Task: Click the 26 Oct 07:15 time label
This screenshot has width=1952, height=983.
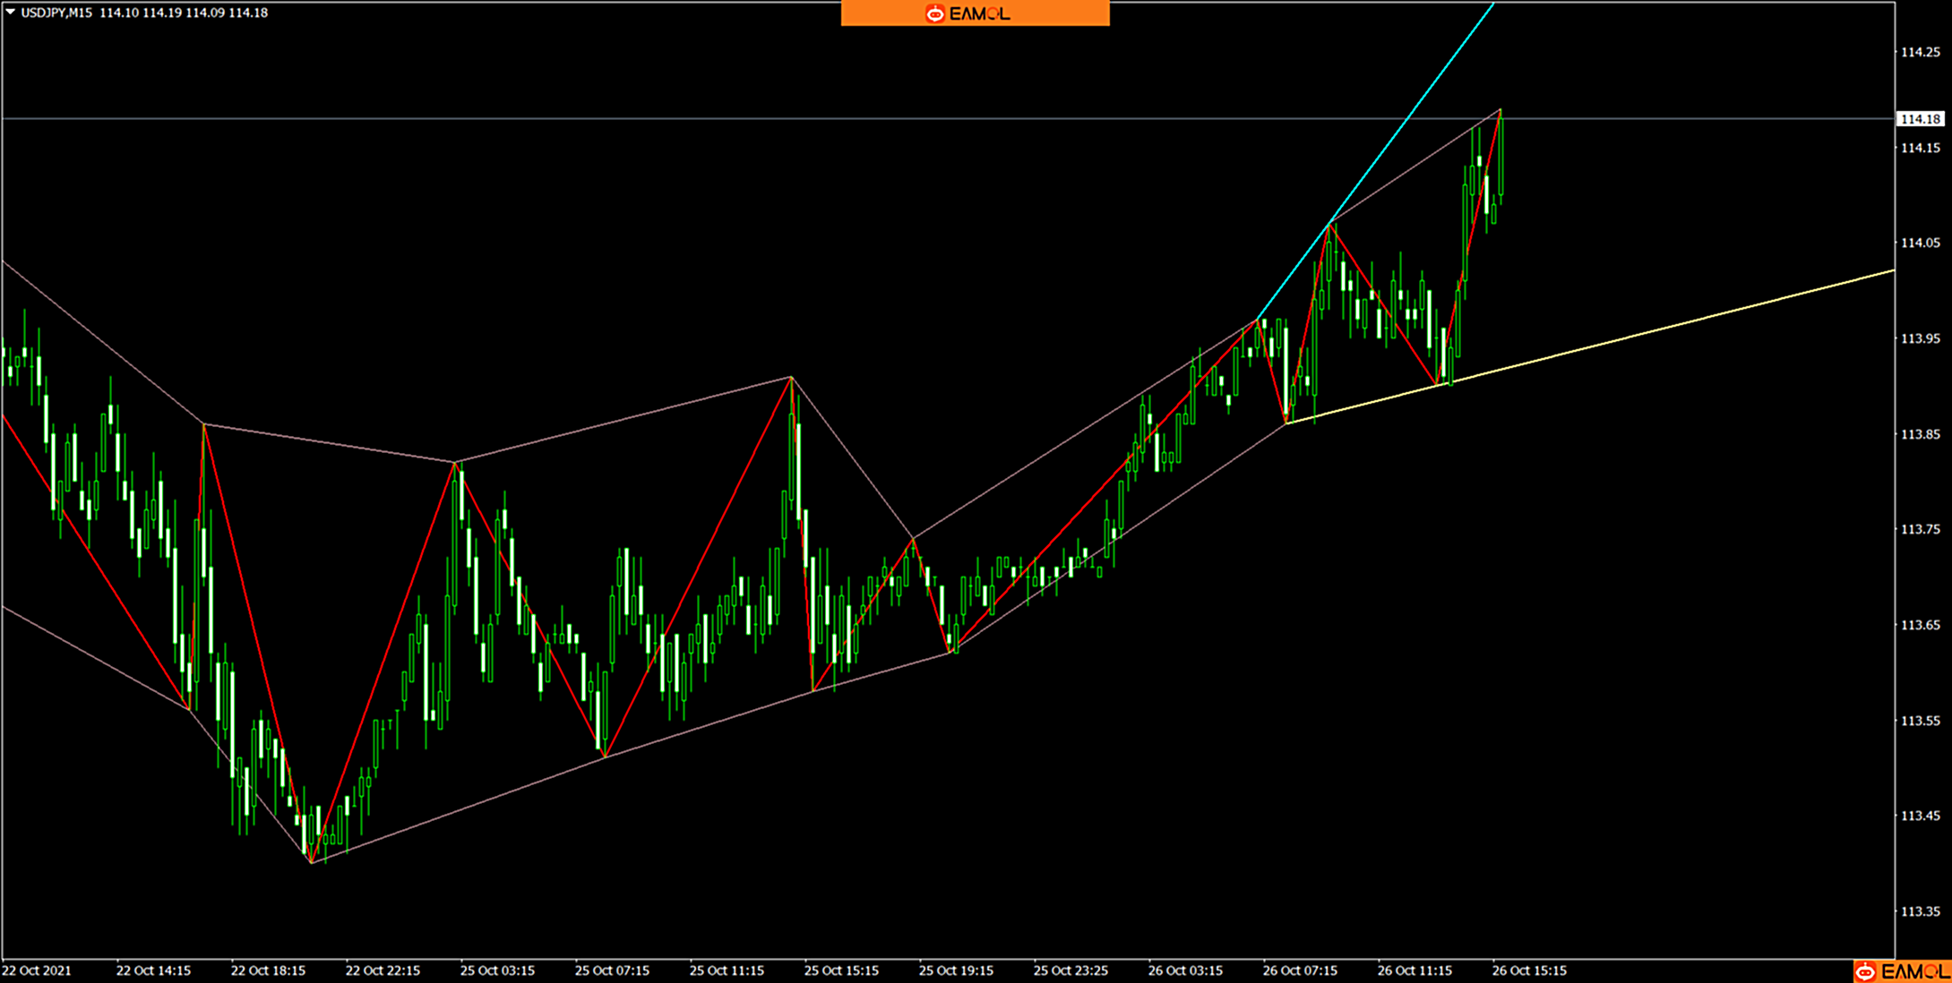Action: point(1300,970)
